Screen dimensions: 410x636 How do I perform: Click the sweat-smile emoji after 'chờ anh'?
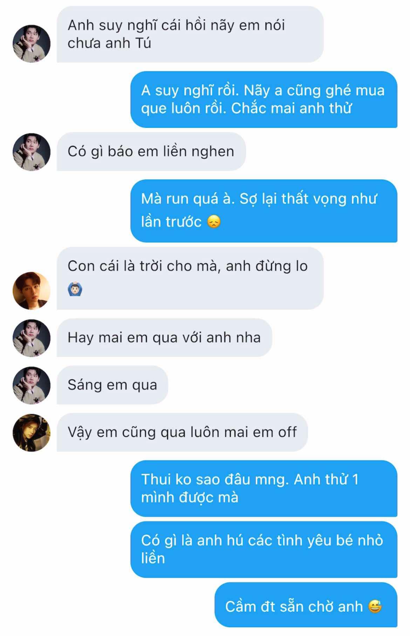(x=375, y=606)
